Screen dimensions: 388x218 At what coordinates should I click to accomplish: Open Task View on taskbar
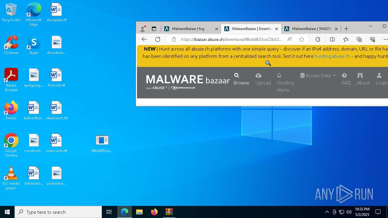(109, 212)
